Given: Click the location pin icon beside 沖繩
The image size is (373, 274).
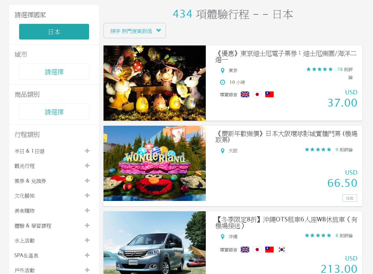Looking at the screenshot, I should (x=223, y=237).
